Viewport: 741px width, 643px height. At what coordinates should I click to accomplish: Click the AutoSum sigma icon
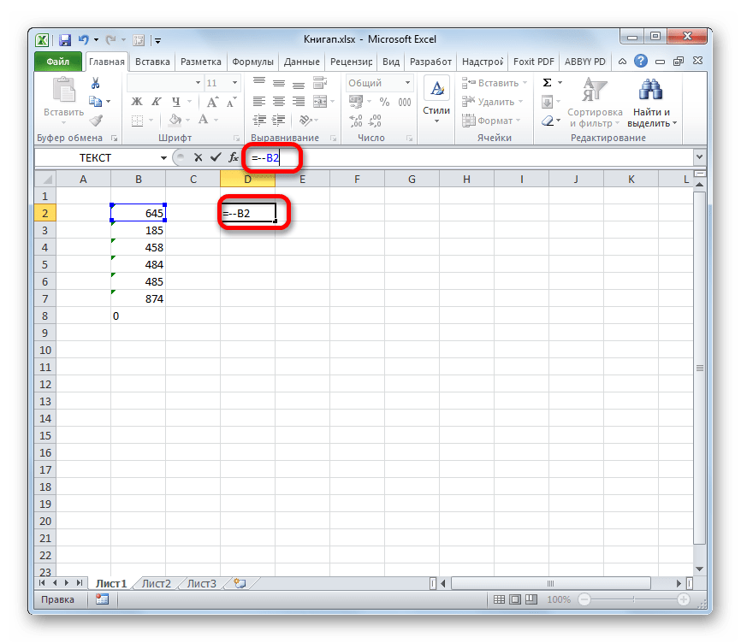548,83
